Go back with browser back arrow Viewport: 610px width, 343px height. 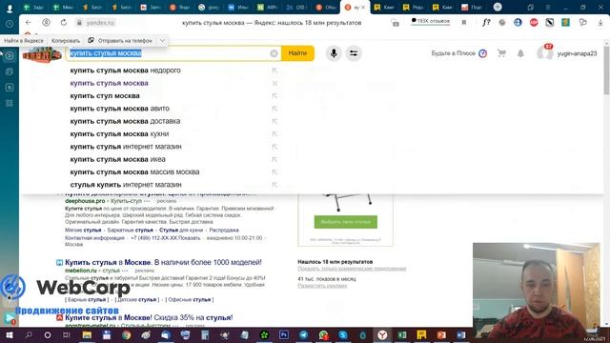(28, 23)
